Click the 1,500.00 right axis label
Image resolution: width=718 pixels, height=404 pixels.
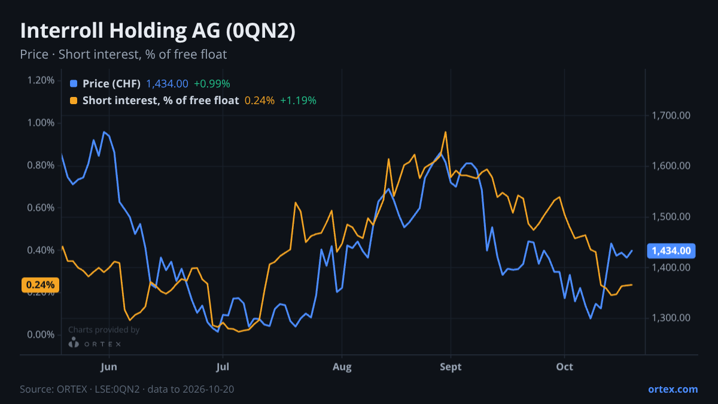(x=670, y=217)
